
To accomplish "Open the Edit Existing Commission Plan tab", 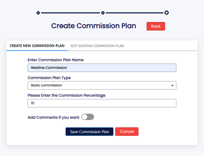I will pyautogui.click(x=97, y=46).
